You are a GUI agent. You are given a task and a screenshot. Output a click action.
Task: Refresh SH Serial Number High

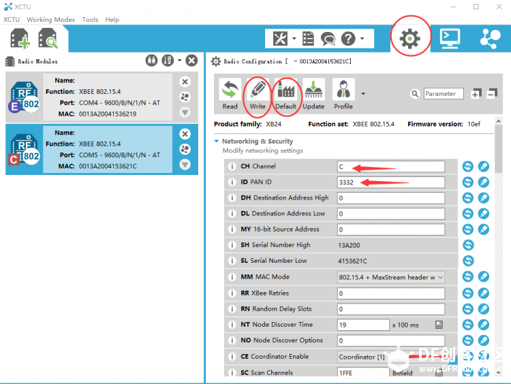(x=468, y=245)
